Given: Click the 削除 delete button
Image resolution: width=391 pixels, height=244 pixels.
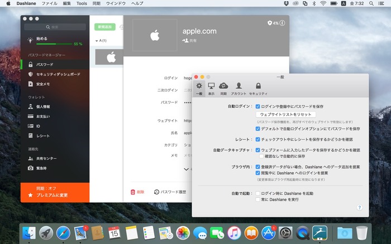Looking at the screenshot, I should [137, 192].
